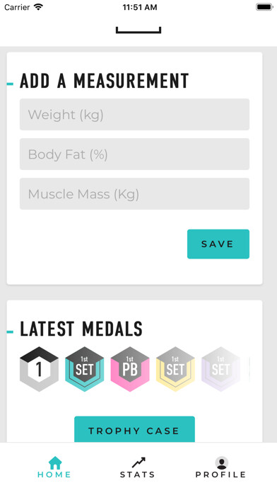277x493 pixels.
Task: Tap the ADD A MEASUREMENT heading
Action: pyautogui.click(x=105, y=81)
